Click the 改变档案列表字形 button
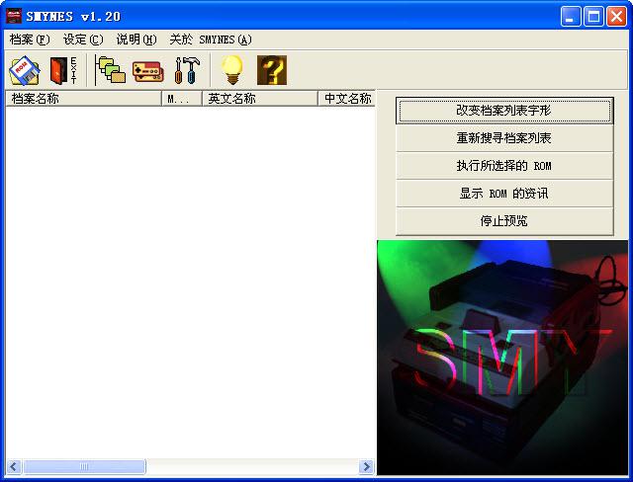Viewport: 633px width, 482px height. [x=503, y=111]
